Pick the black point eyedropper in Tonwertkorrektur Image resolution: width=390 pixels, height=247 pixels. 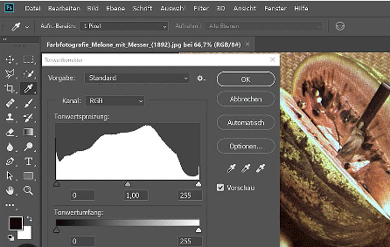(x=231, y=168)
